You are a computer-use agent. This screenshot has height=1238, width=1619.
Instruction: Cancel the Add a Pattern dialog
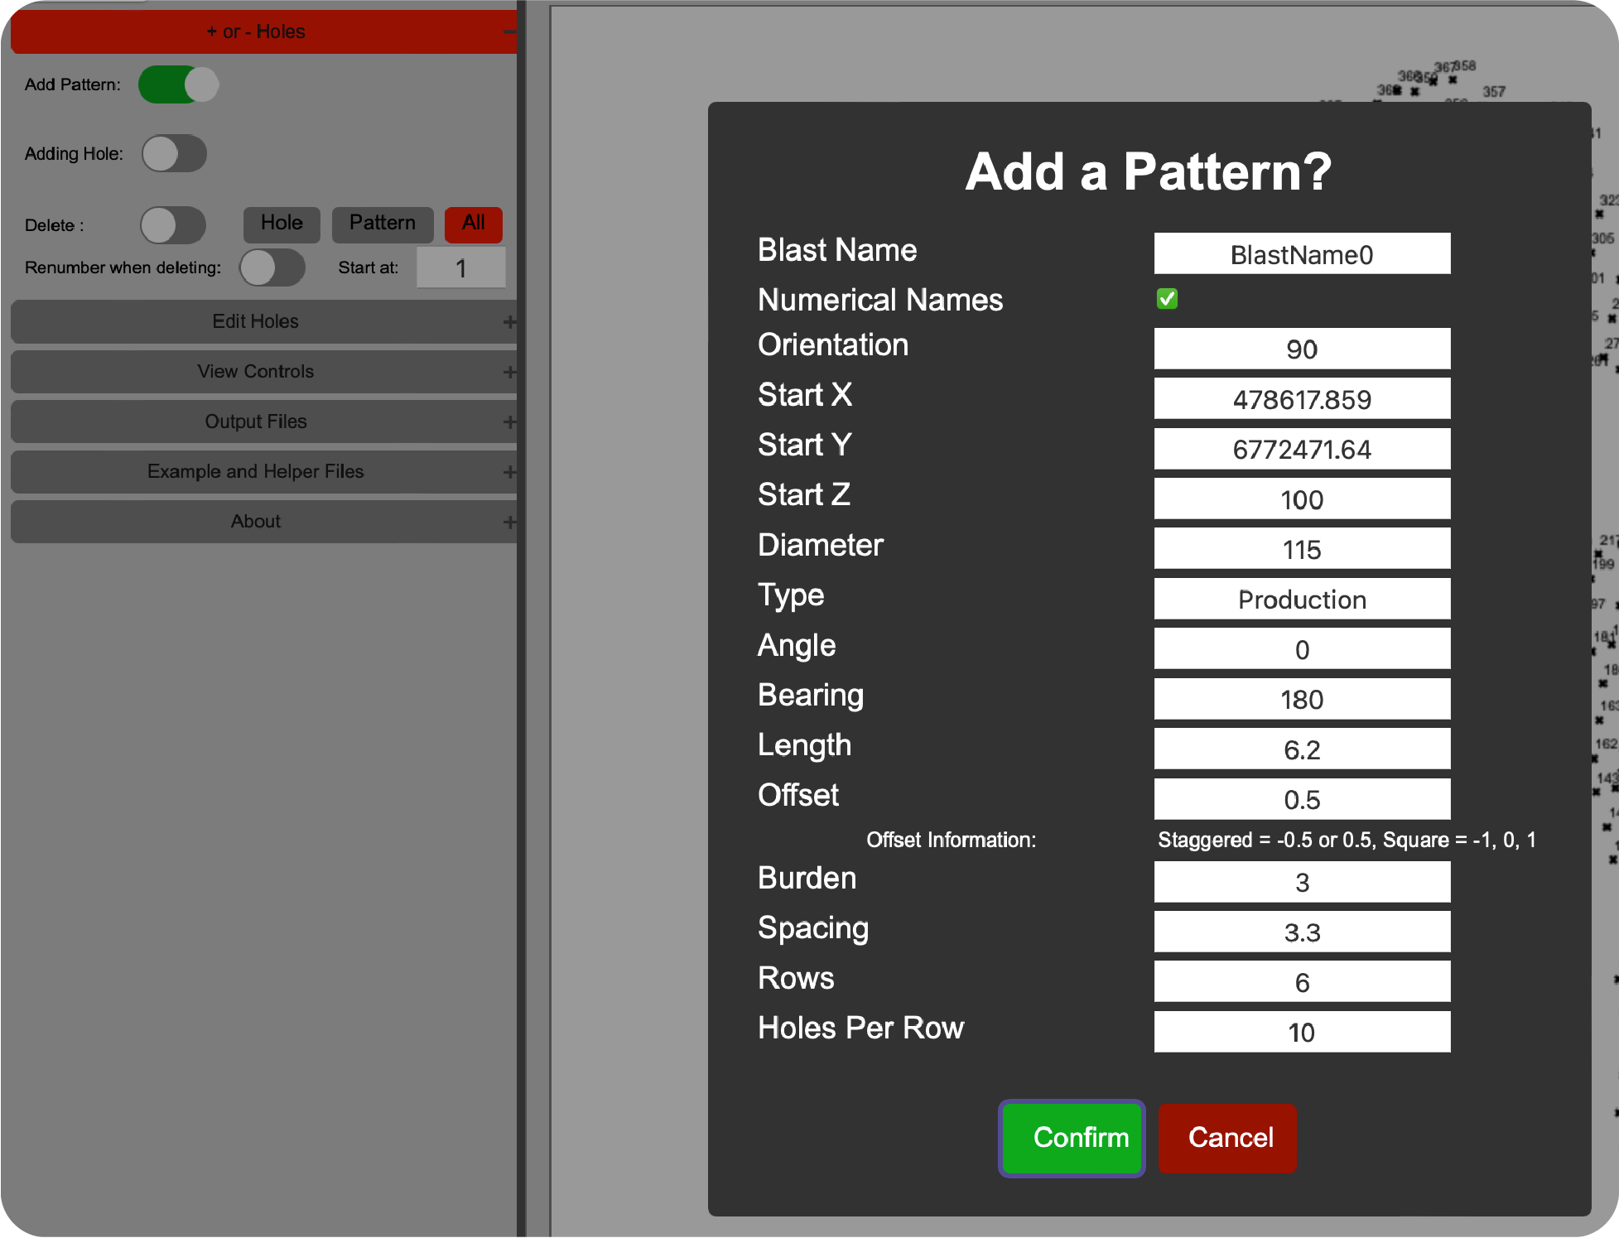[x=1227, y=1138]
